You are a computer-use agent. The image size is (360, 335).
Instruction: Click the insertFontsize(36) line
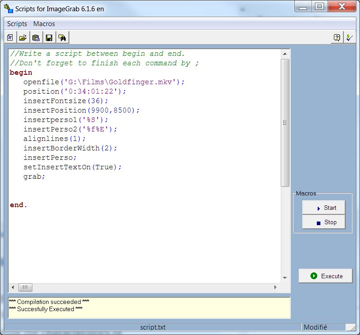pos(66,101)
